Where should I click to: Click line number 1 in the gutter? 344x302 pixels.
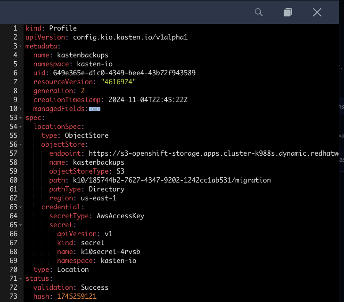pyautogui.click(x=16, y=28)
